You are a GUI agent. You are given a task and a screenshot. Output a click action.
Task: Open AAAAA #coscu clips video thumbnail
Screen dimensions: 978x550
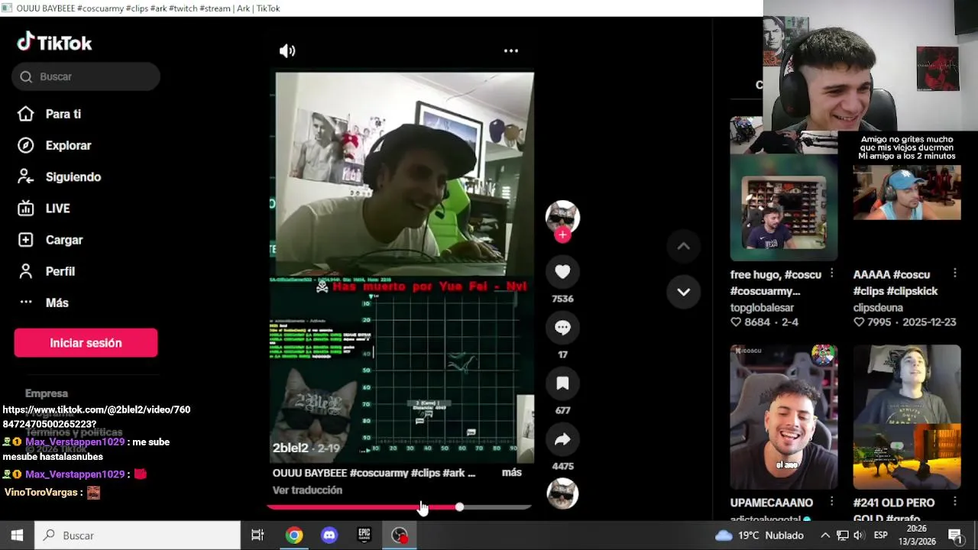[907, 189]
